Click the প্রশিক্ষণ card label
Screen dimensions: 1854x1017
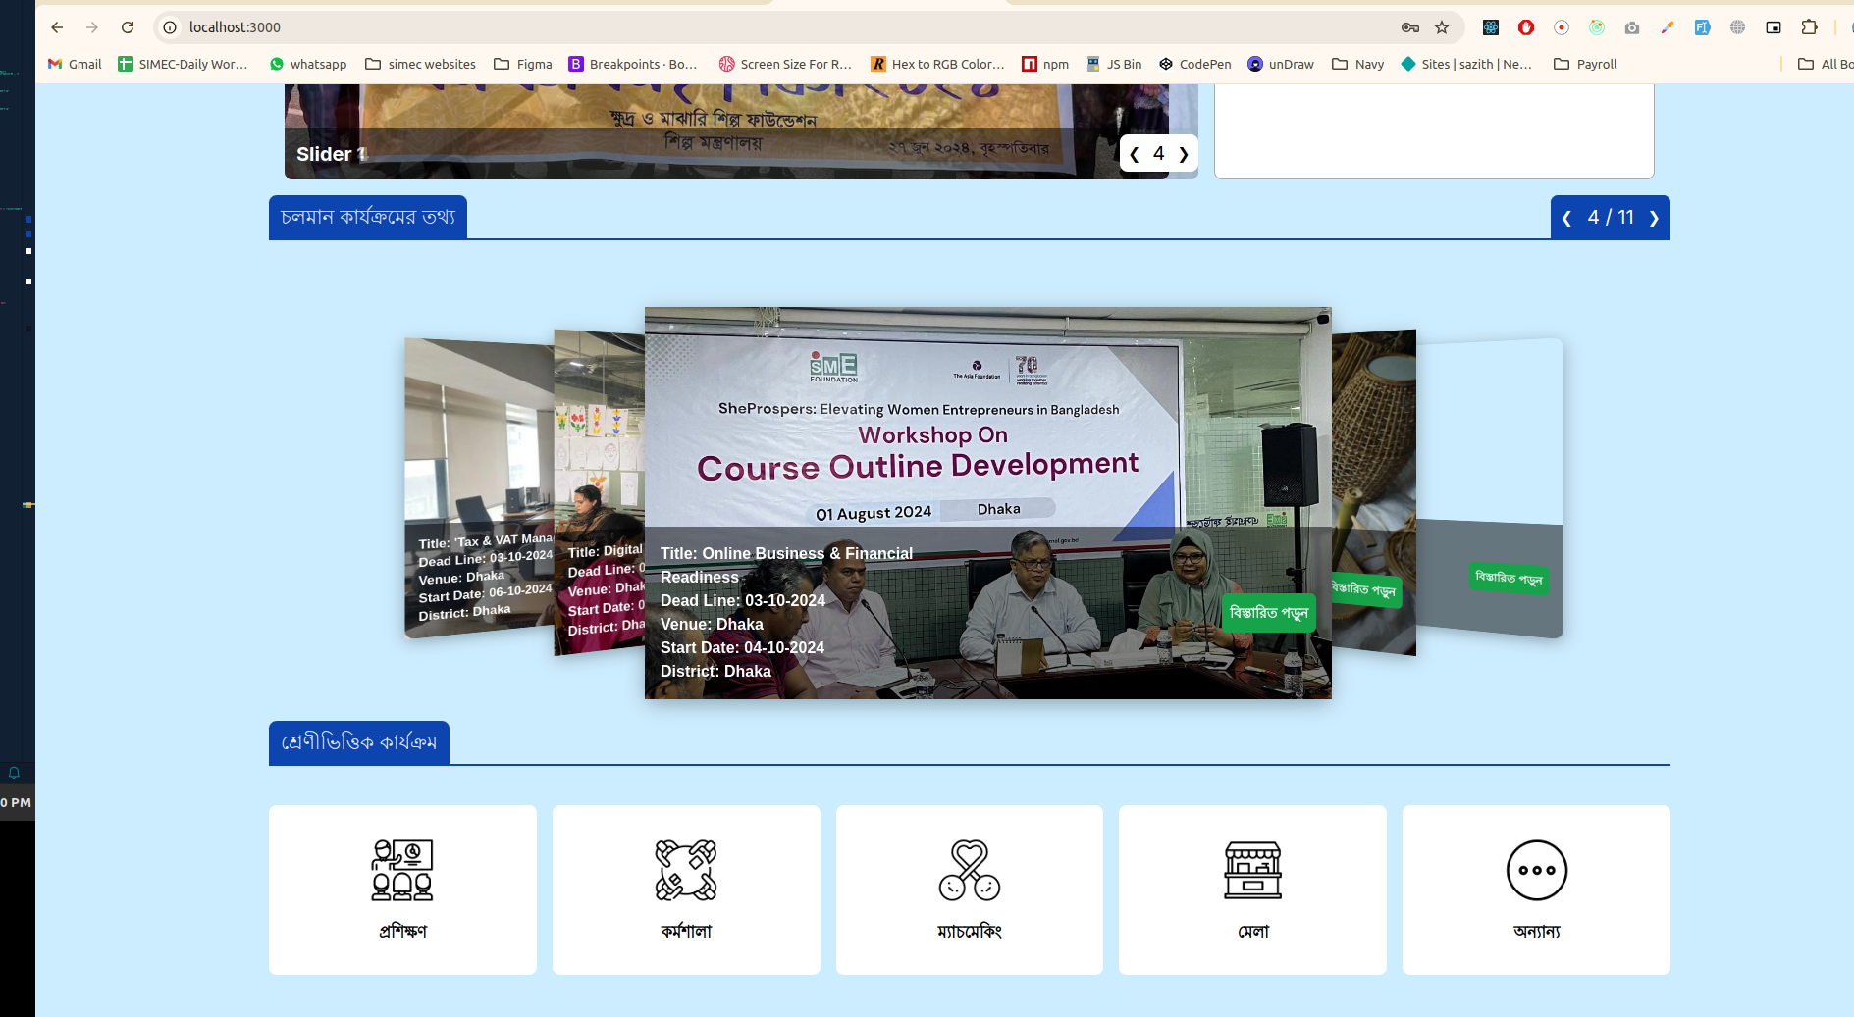[402, 931]
